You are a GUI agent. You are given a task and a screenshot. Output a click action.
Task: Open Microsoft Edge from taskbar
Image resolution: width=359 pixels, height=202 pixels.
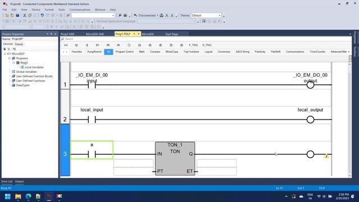point(29,196)
